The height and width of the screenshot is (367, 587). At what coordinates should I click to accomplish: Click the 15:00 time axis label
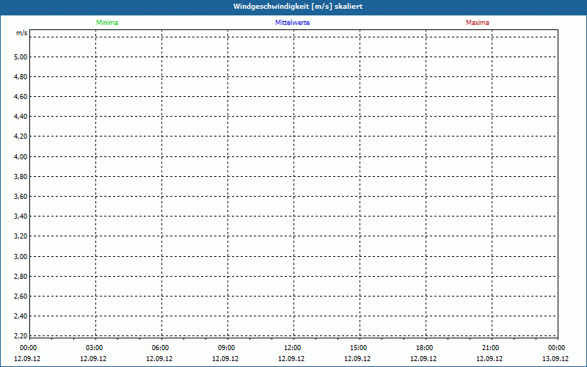[359, 348]
